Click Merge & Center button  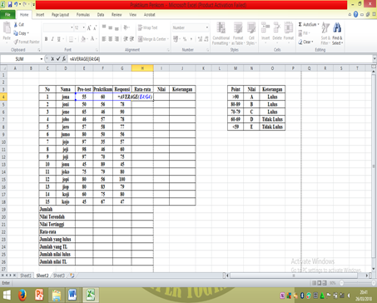152,39
